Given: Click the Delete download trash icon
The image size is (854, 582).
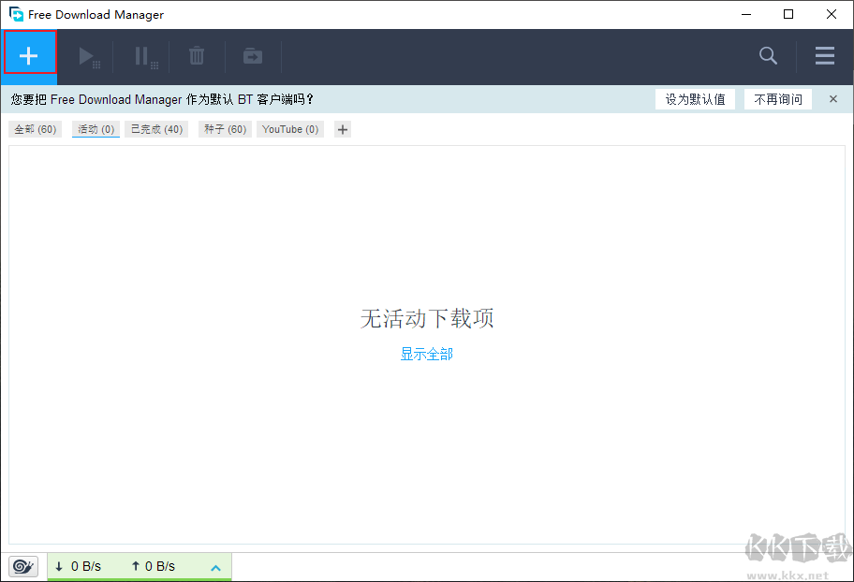Looking at the screenshot, I should [x=197, y=55].
